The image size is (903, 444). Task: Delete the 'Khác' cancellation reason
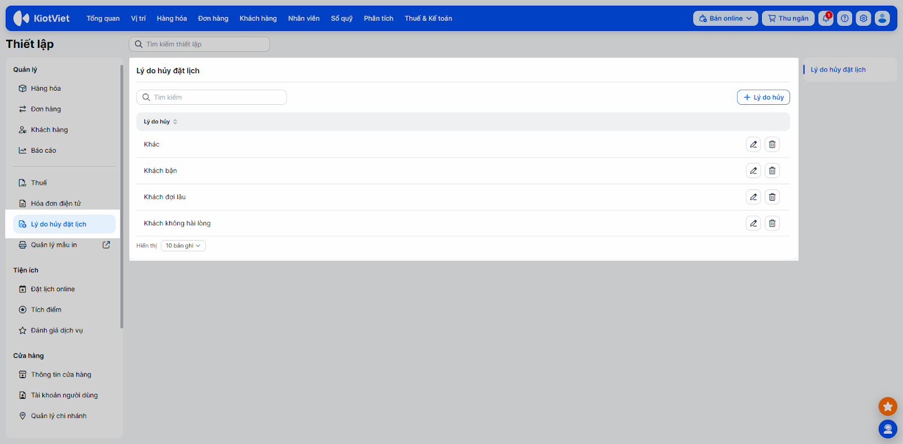(772, 144)
